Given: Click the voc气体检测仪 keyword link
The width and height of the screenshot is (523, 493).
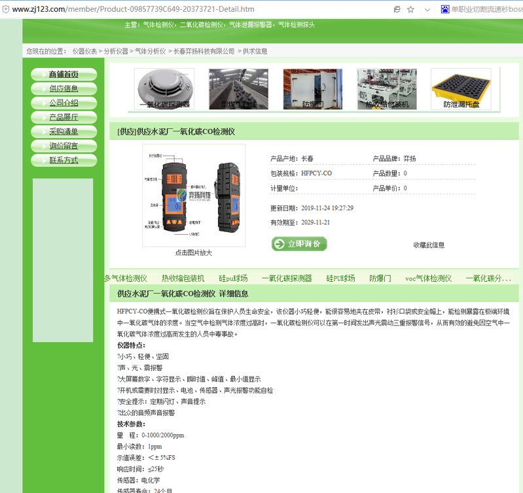Looking at the screenshot, I should [428, 279].
